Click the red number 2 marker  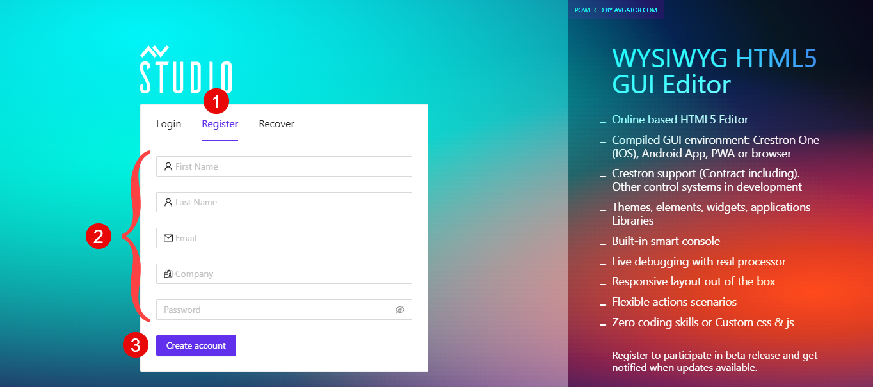pyautogui.click(x=99, y=237)
